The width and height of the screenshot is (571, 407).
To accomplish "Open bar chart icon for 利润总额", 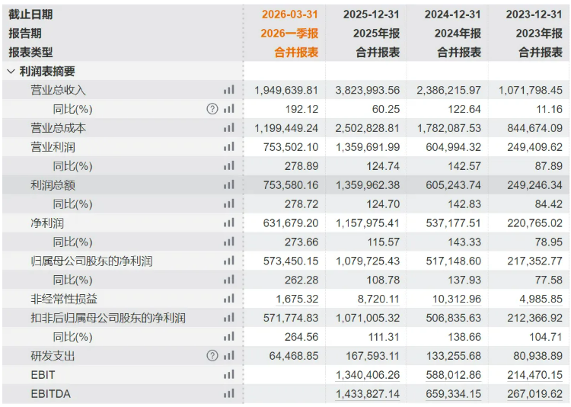I will pos(228,185).
